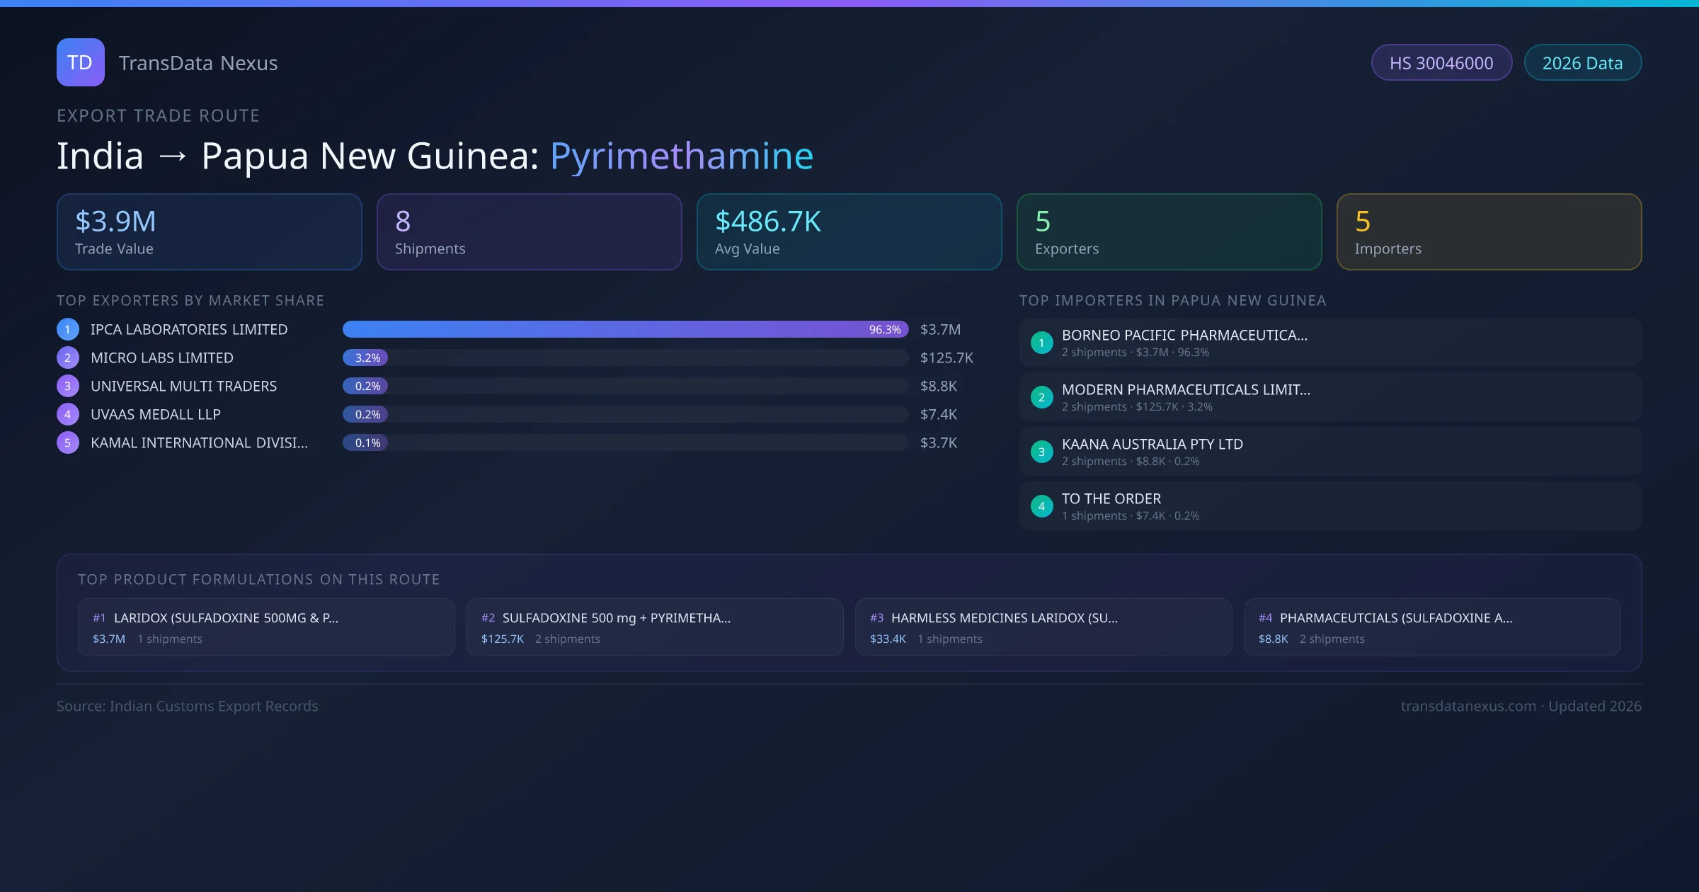Select the HS 30046000 tag
This screenshot has height=892, width=1699.
[x=1441, y=63]
